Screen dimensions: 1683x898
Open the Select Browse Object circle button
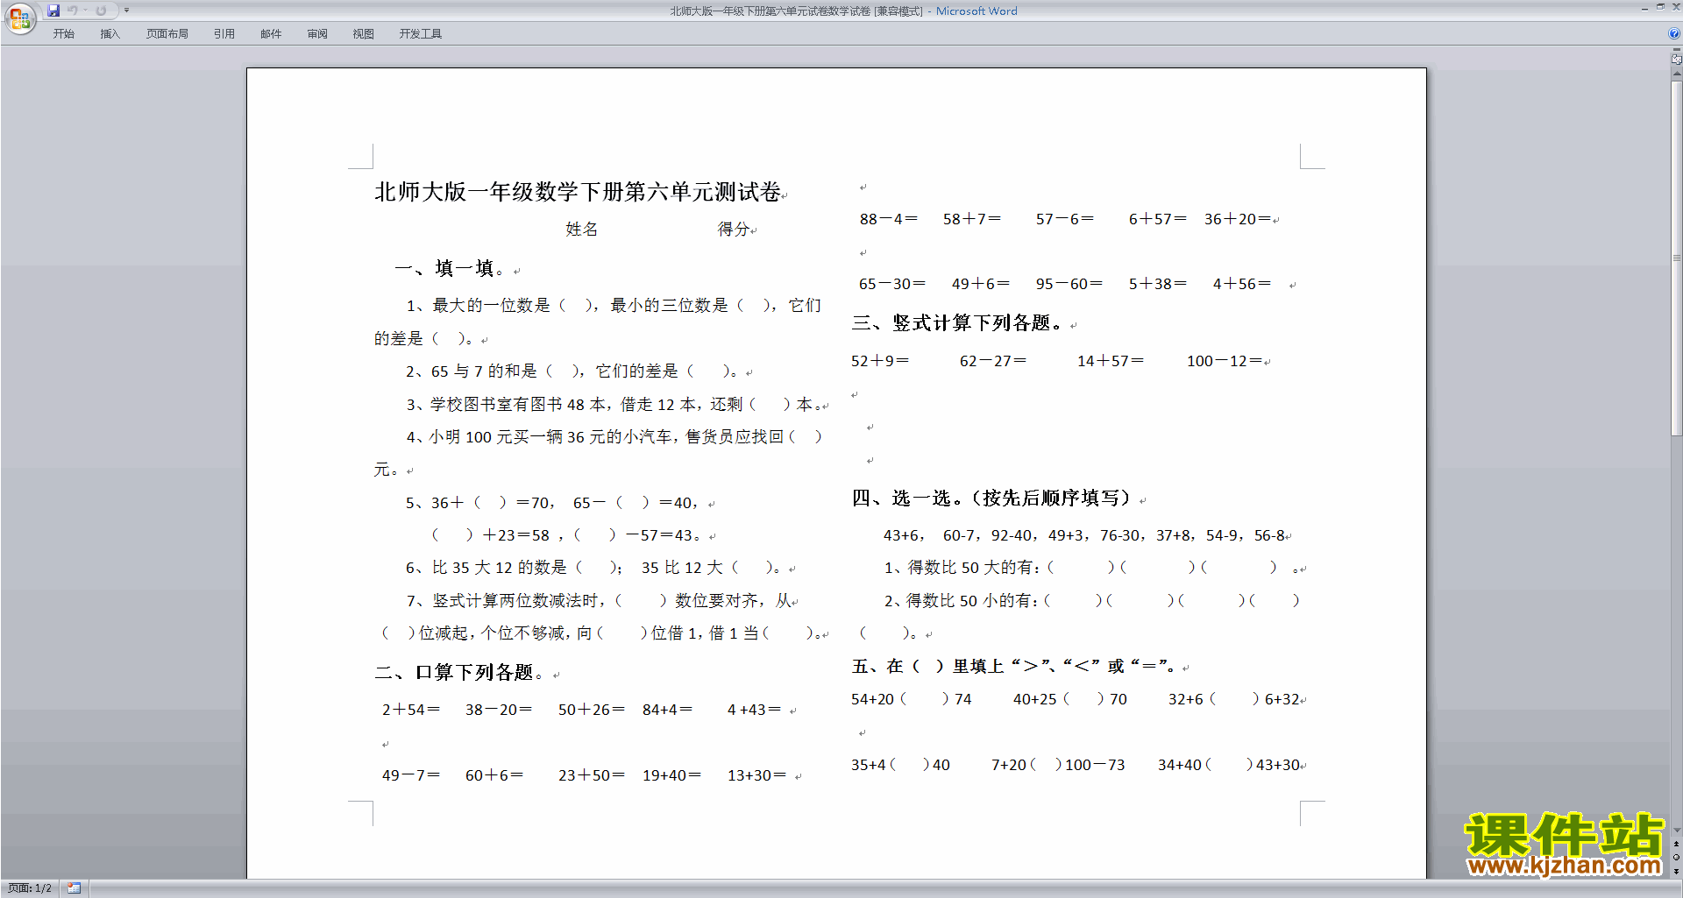point(1676,858)
